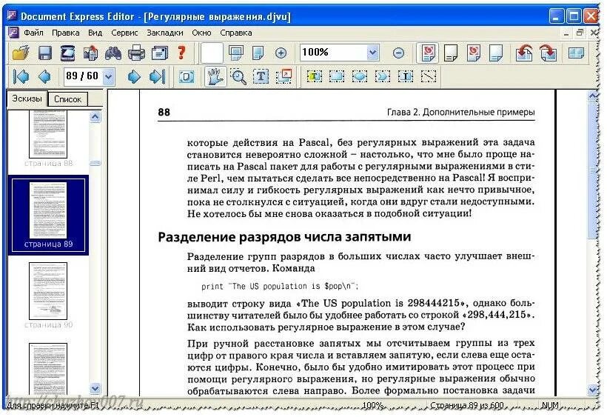607x417 pixels.
Task: Toggle the color display mode with red swirl
Action: coord(428,53)
